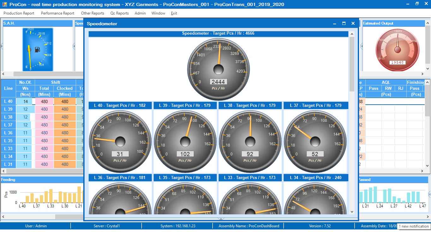The height and width of the screenshot is (232, 431).
Task: Maximize the Speedometer child window
Action: (344, 24)
